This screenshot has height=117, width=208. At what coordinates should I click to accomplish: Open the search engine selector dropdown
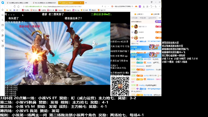113,6
